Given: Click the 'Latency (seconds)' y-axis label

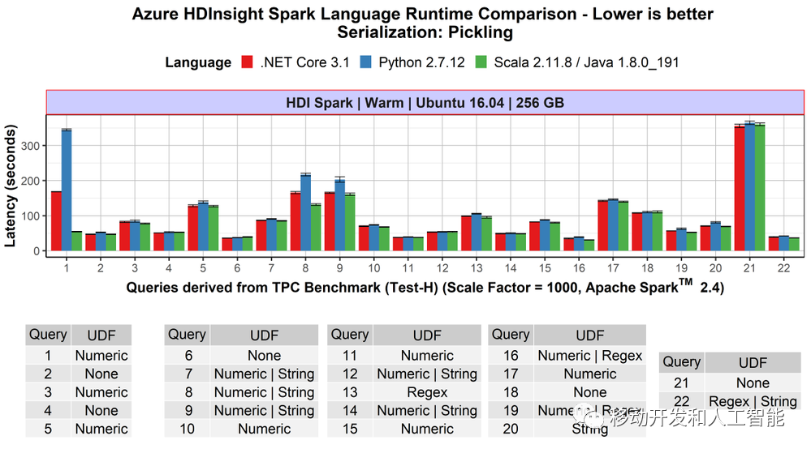Looking at the screenshot, I should click(x=10, y=186).
